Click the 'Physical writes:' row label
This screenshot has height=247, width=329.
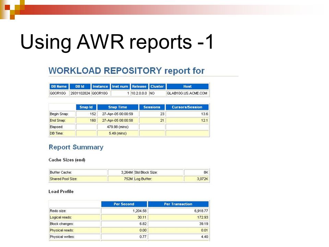(62, 237)
